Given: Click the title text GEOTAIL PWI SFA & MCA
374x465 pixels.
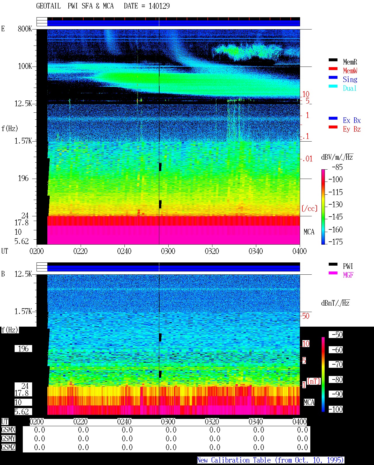Looking at the screenshot, I should click(x=75, y=6).
